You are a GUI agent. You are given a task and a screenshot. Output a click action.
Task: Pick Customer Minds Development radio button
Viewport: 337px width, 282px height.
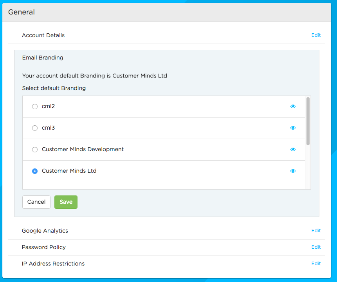(35, 150)
